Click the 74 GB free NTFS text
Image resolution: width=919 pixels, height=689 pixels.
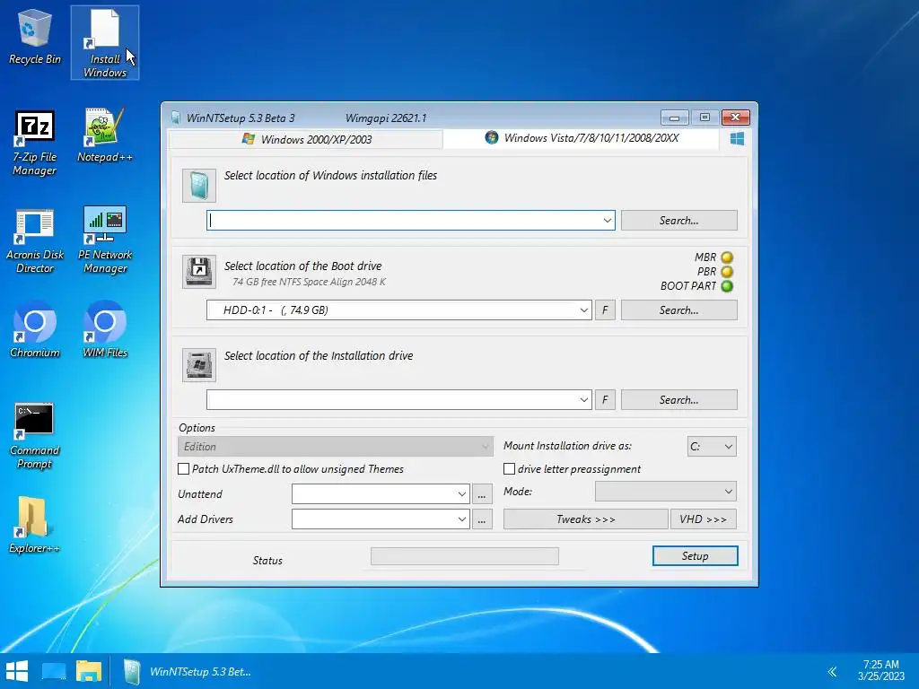pyautogui.click(x=309, y=282)
